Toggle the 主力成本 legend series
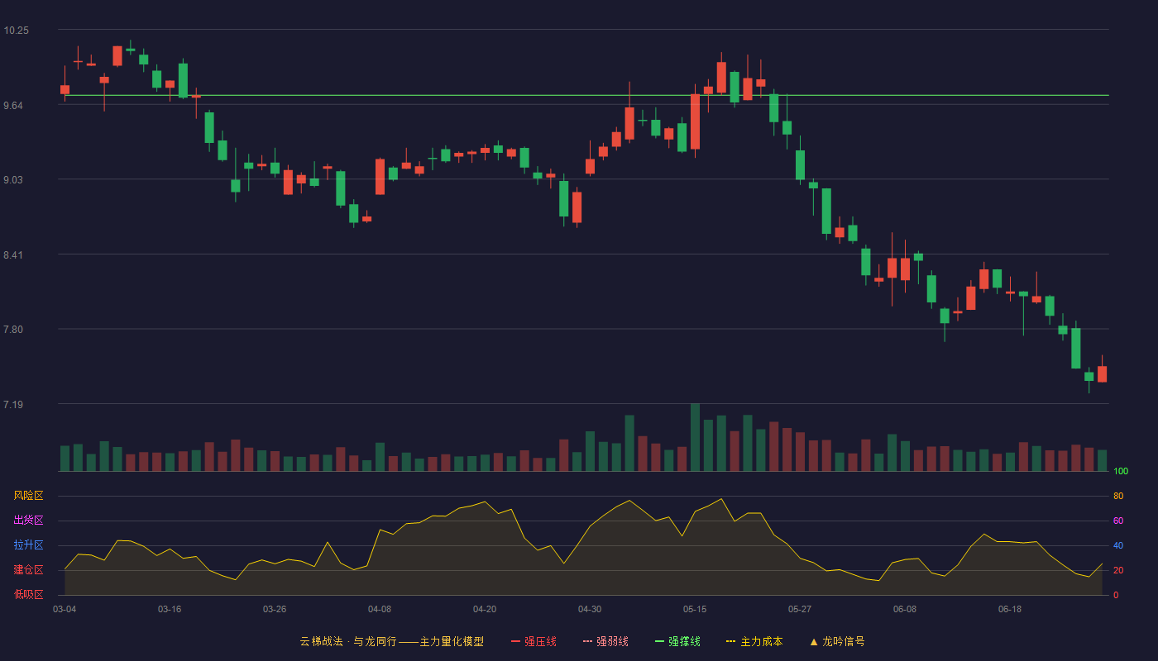The height and width of the screenshot is (661, 1158). [x=754, y=641]
